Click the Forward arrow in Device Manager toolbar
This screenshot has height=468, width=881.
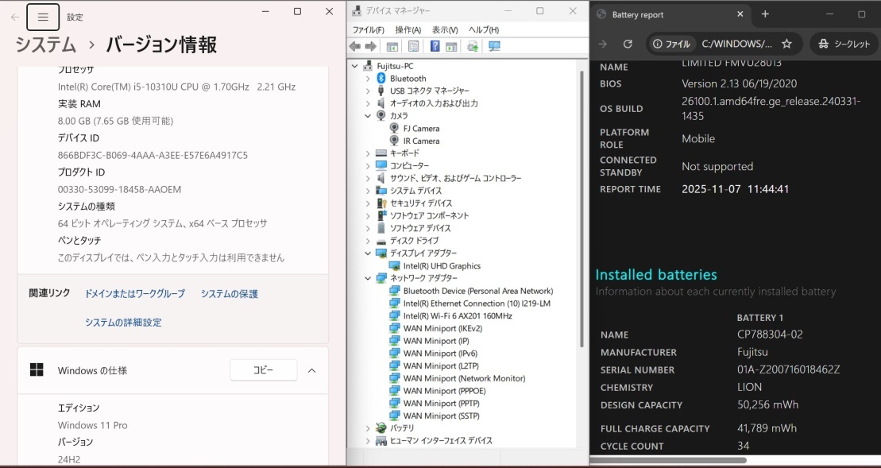coord(371,46)
